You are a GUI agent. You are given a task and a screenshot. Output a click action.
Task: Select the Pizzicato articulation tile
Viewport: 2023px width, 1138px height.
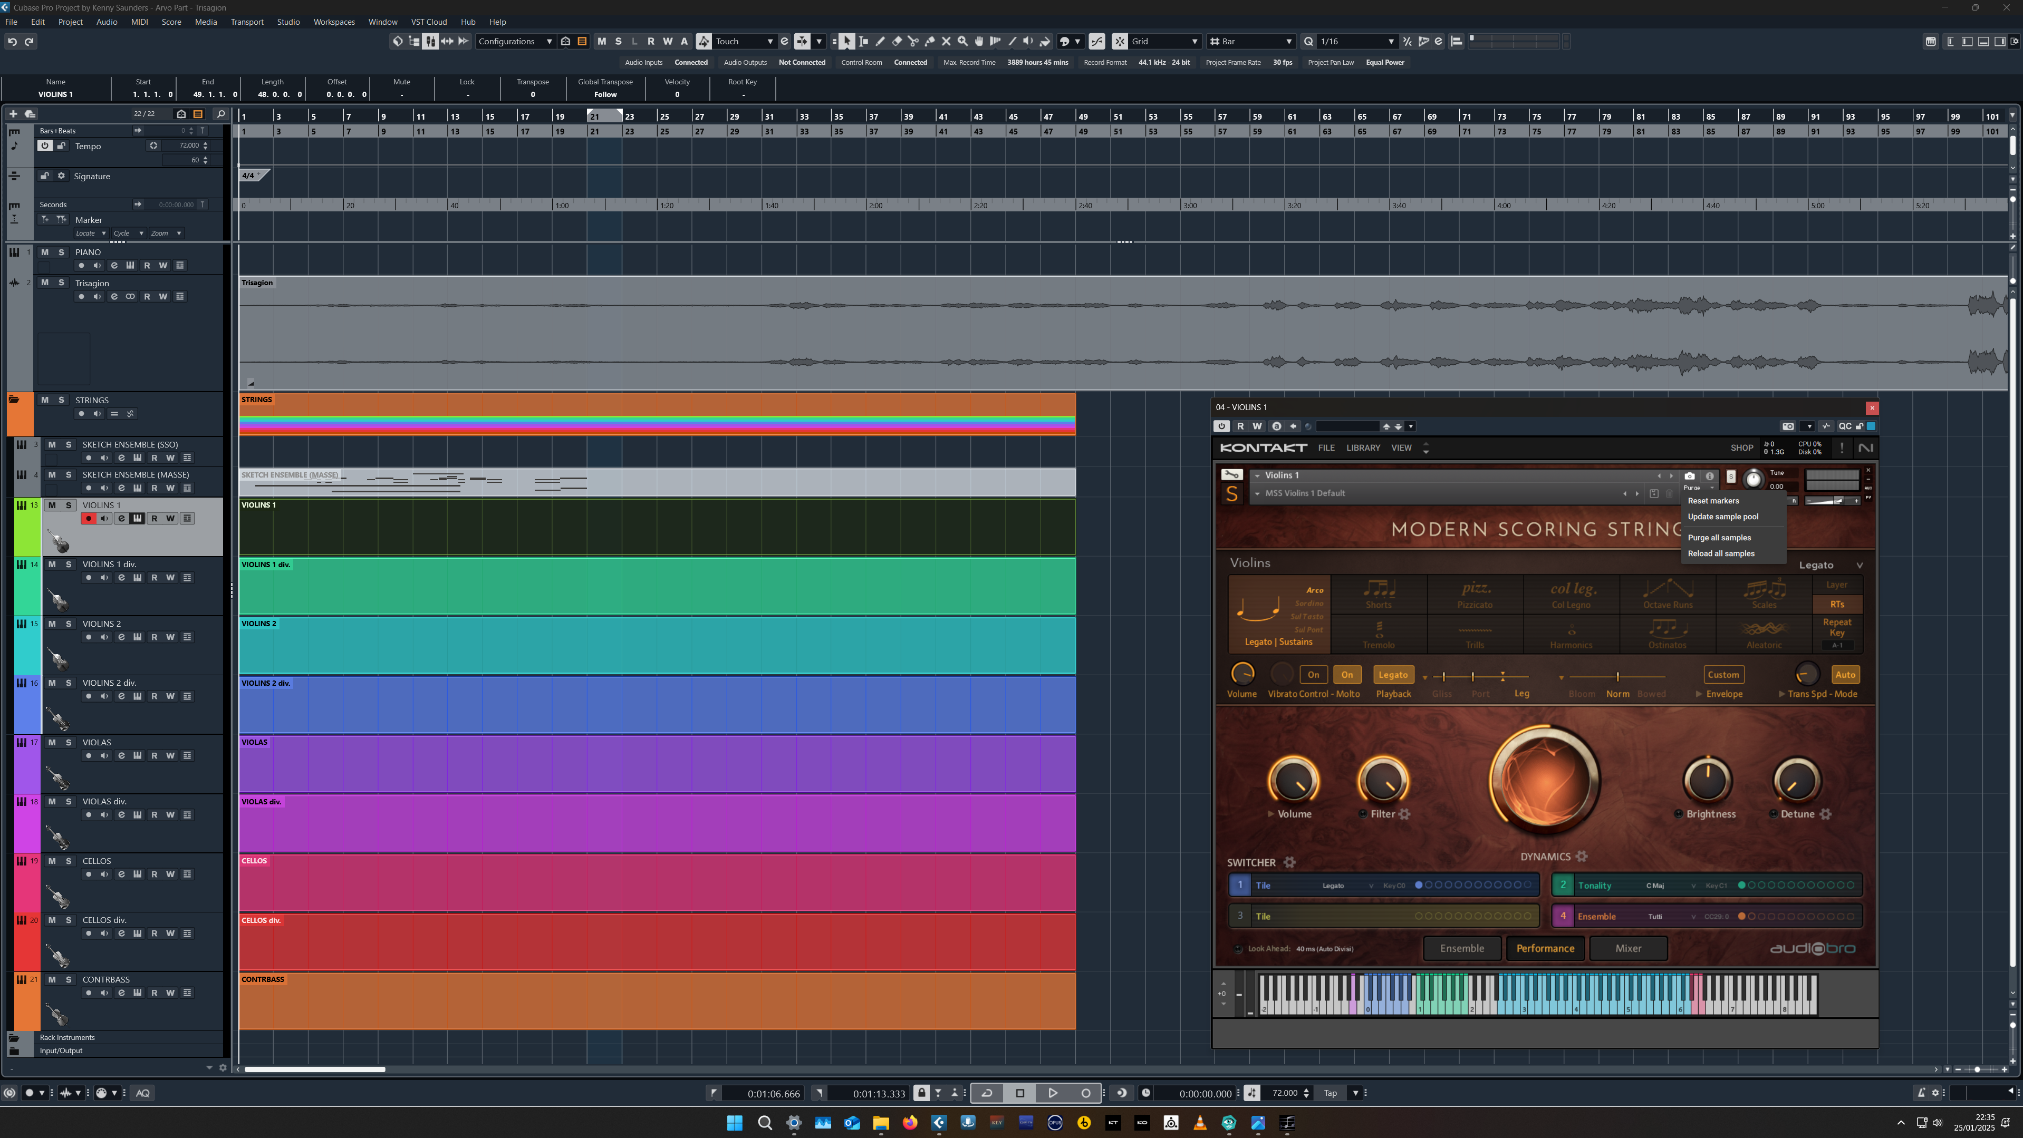pos(1475,595)
